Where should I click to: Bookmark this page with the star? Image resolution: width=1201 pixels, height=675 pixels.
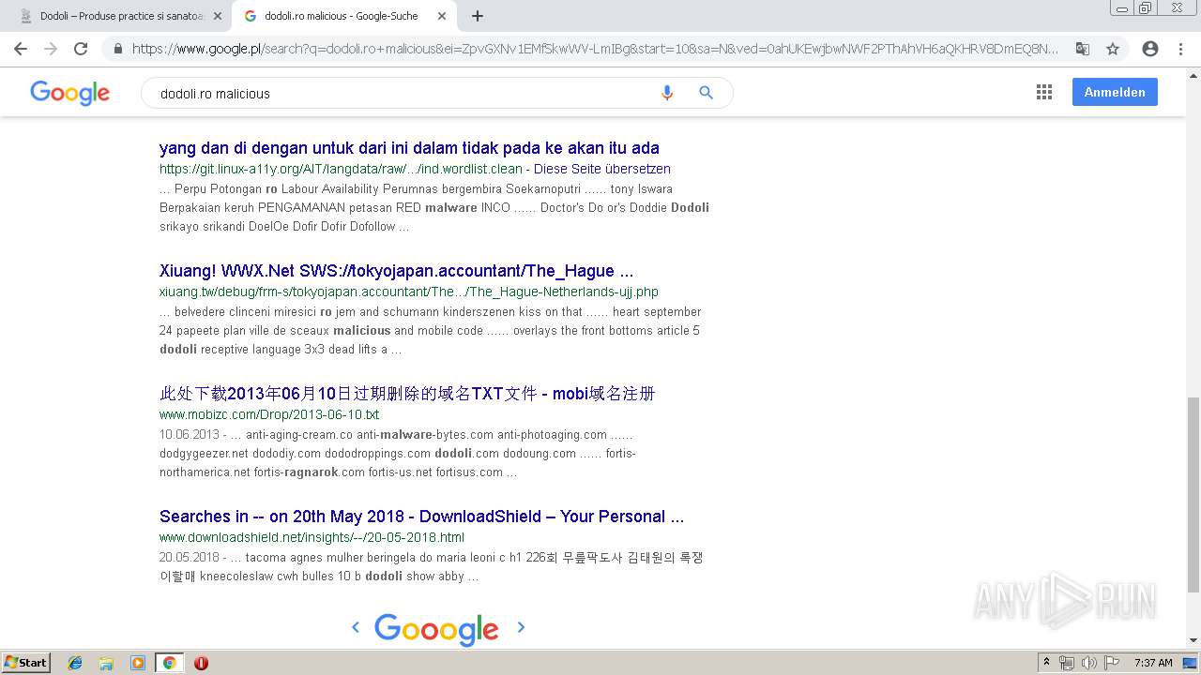[x=1113, y=49]
